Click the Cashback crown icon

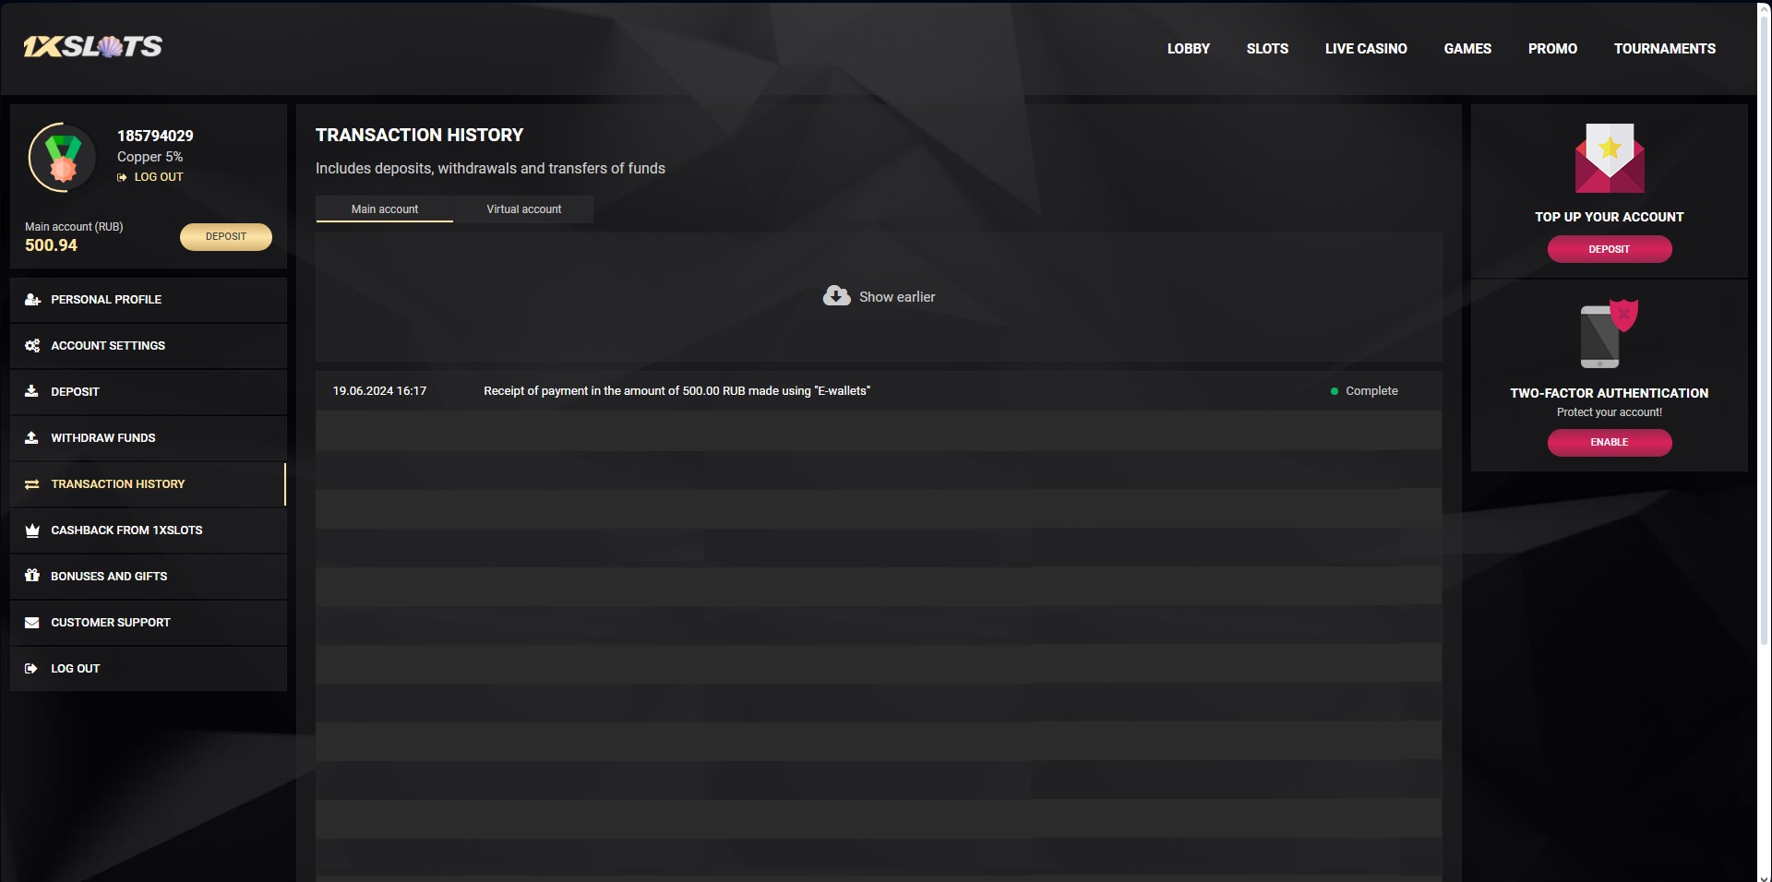pyautogui.click(x=32, y=530)
